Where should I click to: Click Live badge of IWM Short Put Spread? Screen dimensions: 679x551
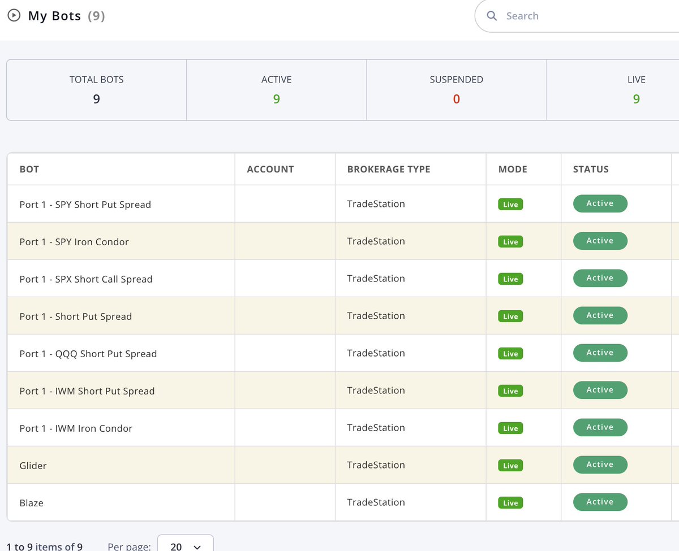(x=510, y=391)
